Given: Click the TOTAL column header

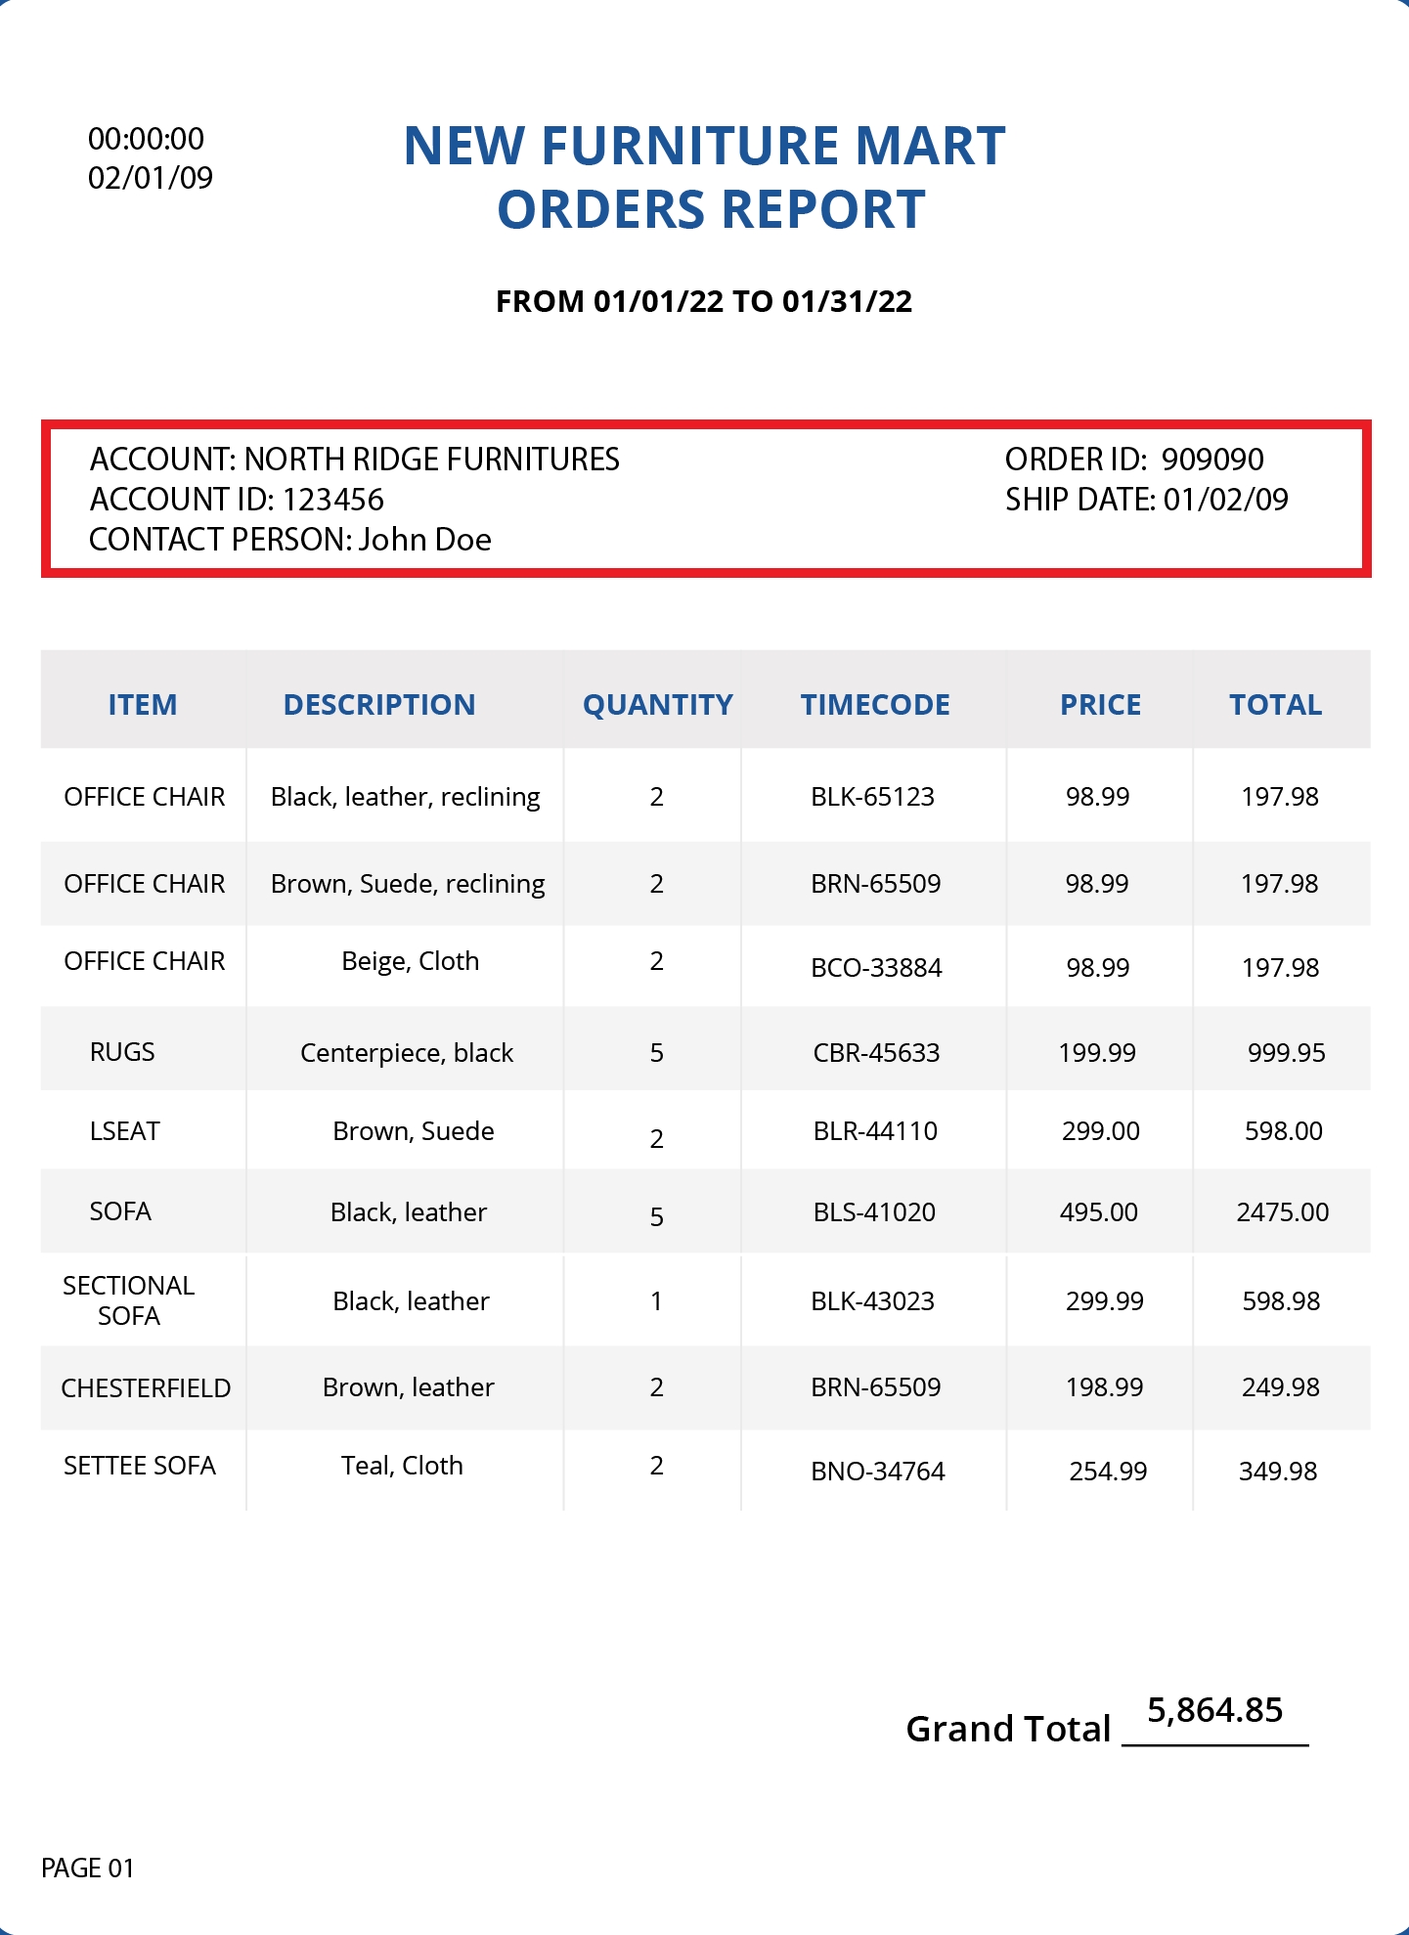Looking at the screenshot, I should 1275,704.
